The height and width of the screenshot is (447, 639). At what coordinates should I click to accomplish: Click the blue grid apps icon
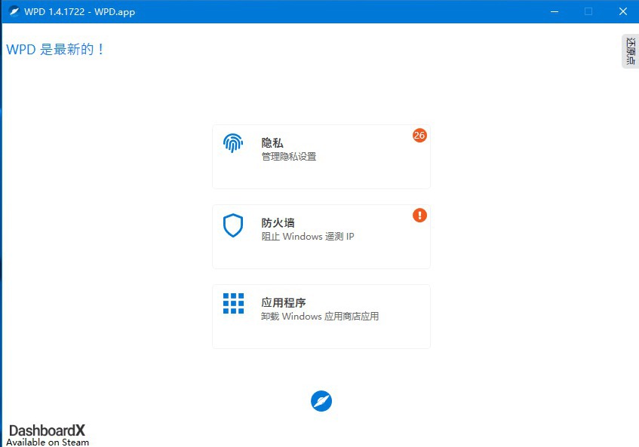(234, 303)
